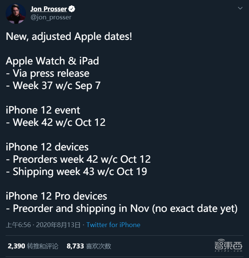Viewport: 249px width, 258px height.
Task: Open the @jon_prosser handle
Action: pos(51,17)
